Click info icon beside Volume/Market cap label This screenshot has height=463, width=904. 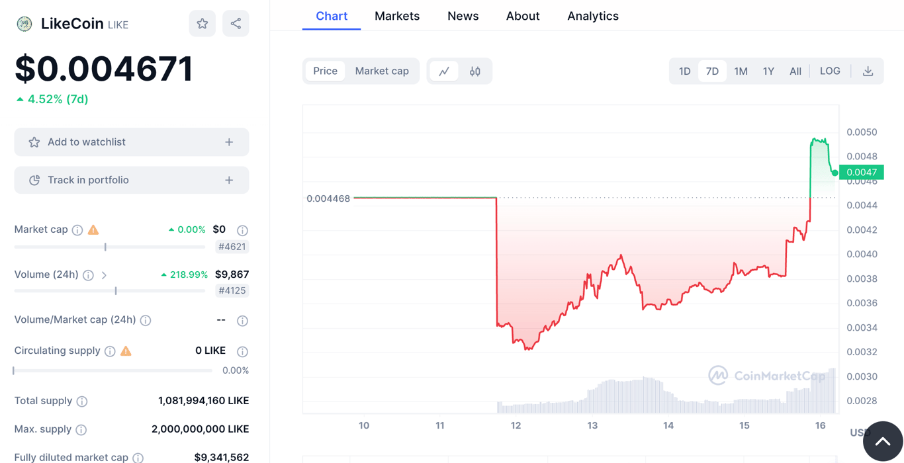pyautogui.click(x=146, y=320)
